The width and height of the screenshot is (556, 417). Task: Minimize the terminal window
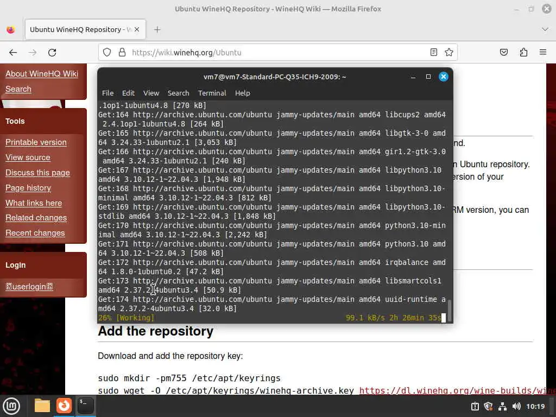tap(413, 77)
